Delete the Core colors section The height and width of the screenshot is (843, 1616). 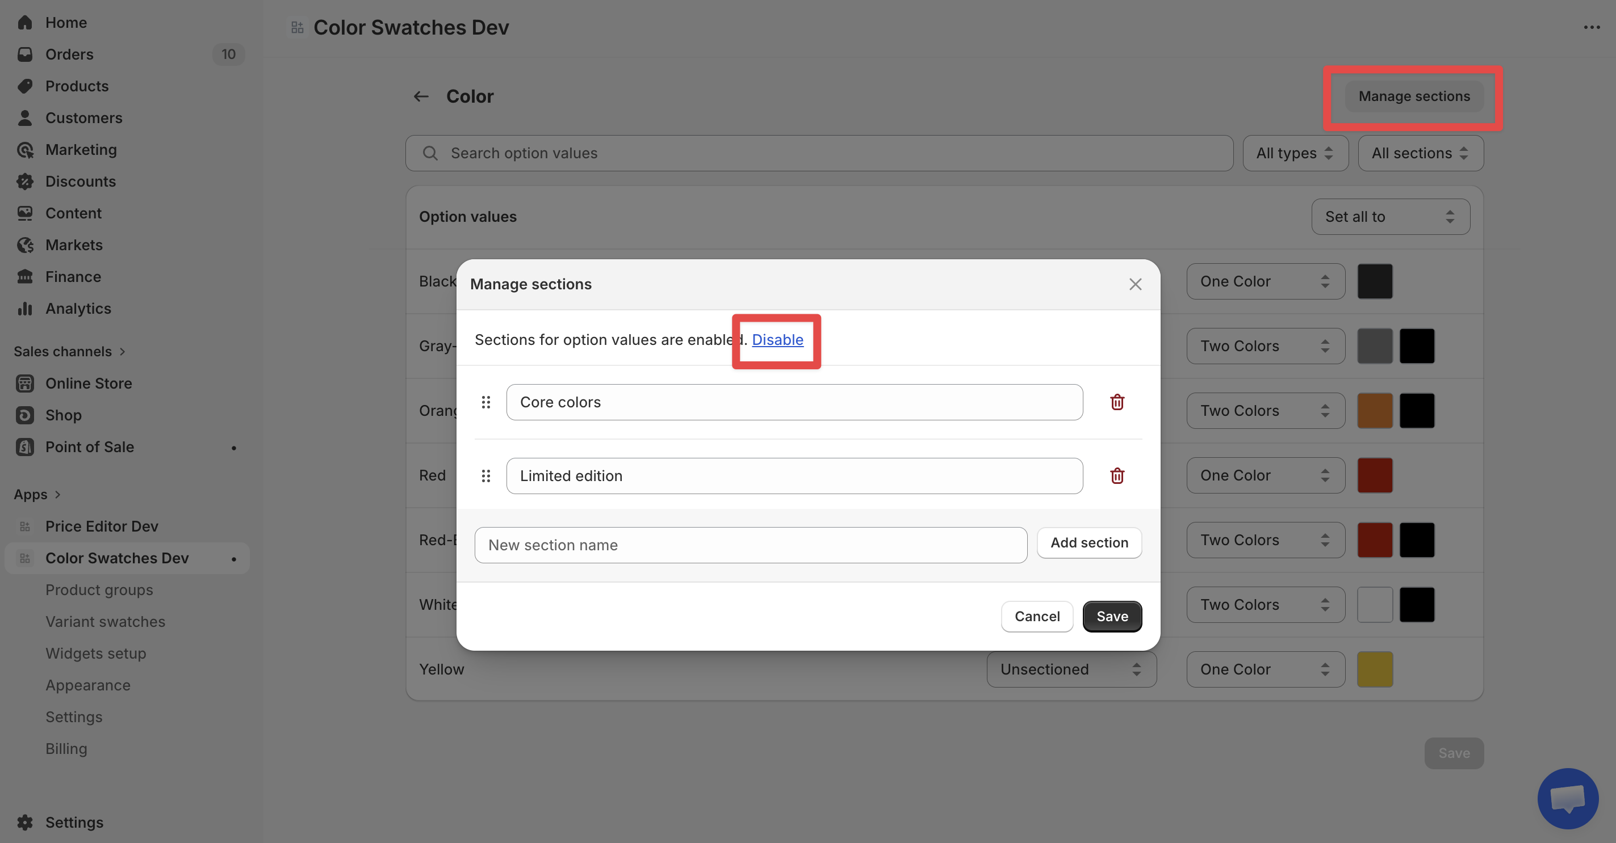coord(1117,402)
